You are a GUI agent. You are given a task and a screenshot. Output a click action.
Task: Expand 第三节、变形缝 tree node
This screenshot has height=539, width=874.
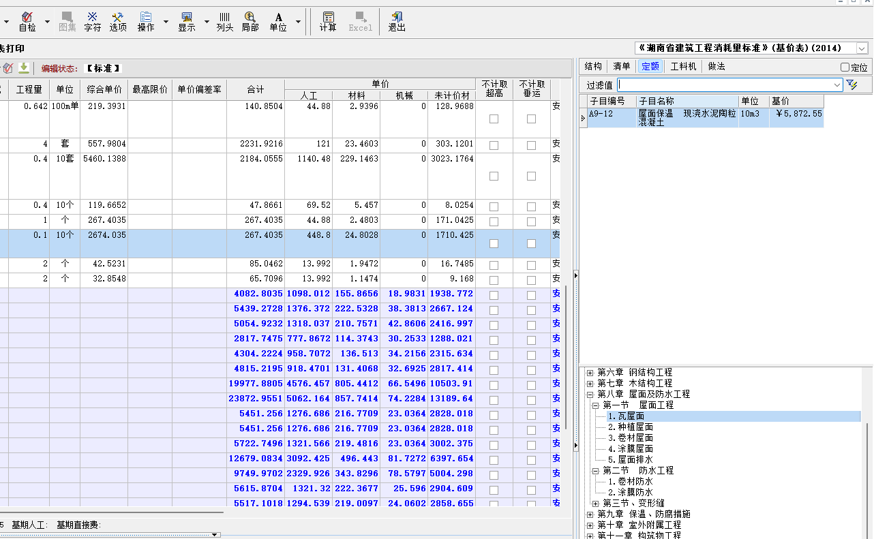tap(595, 504)
